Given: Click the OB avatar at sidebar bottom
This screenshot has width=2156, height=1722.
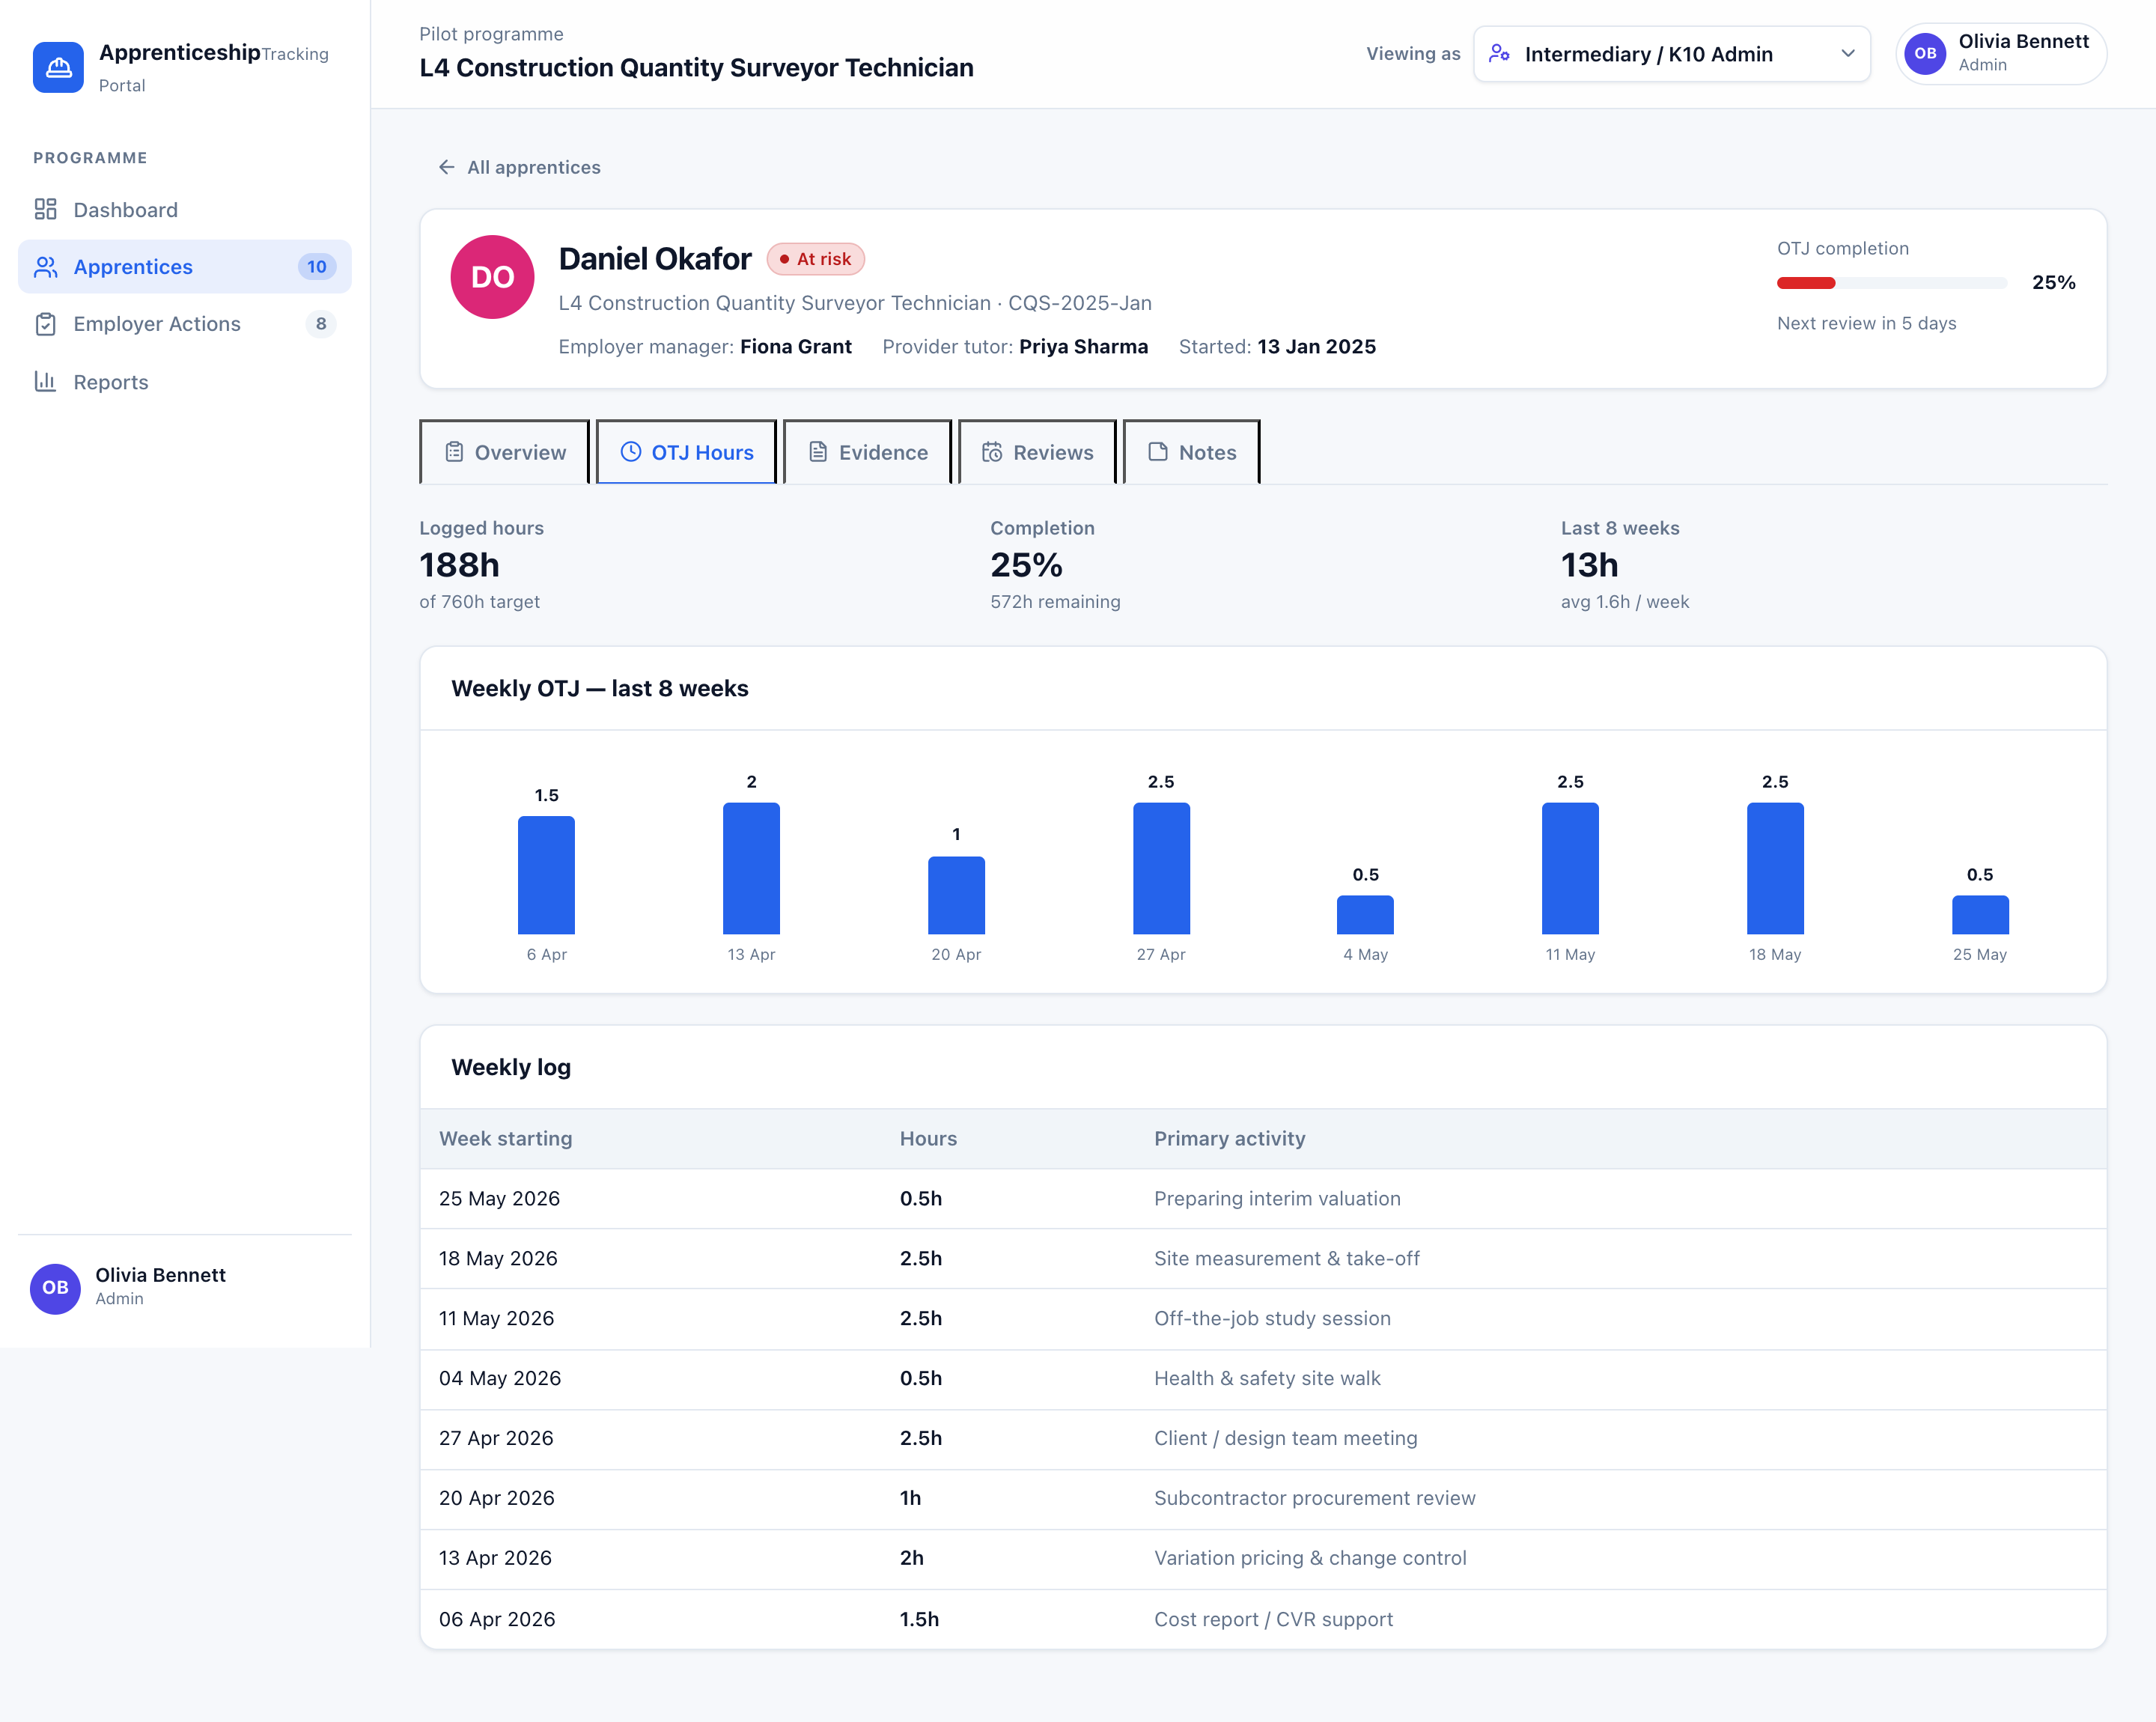Looking at the screenshot, I should [55, 1288].
